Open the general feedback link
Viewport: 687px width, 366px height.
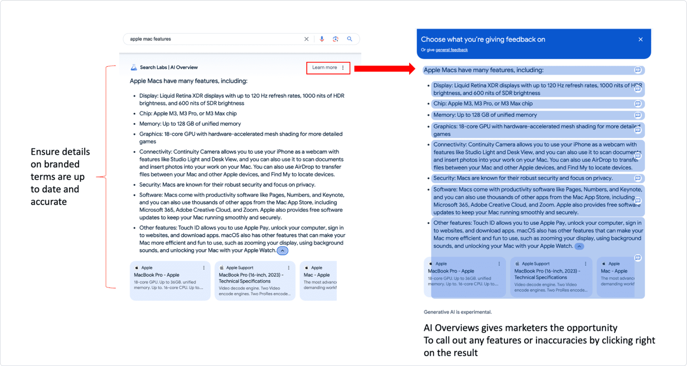click(451, 50)
